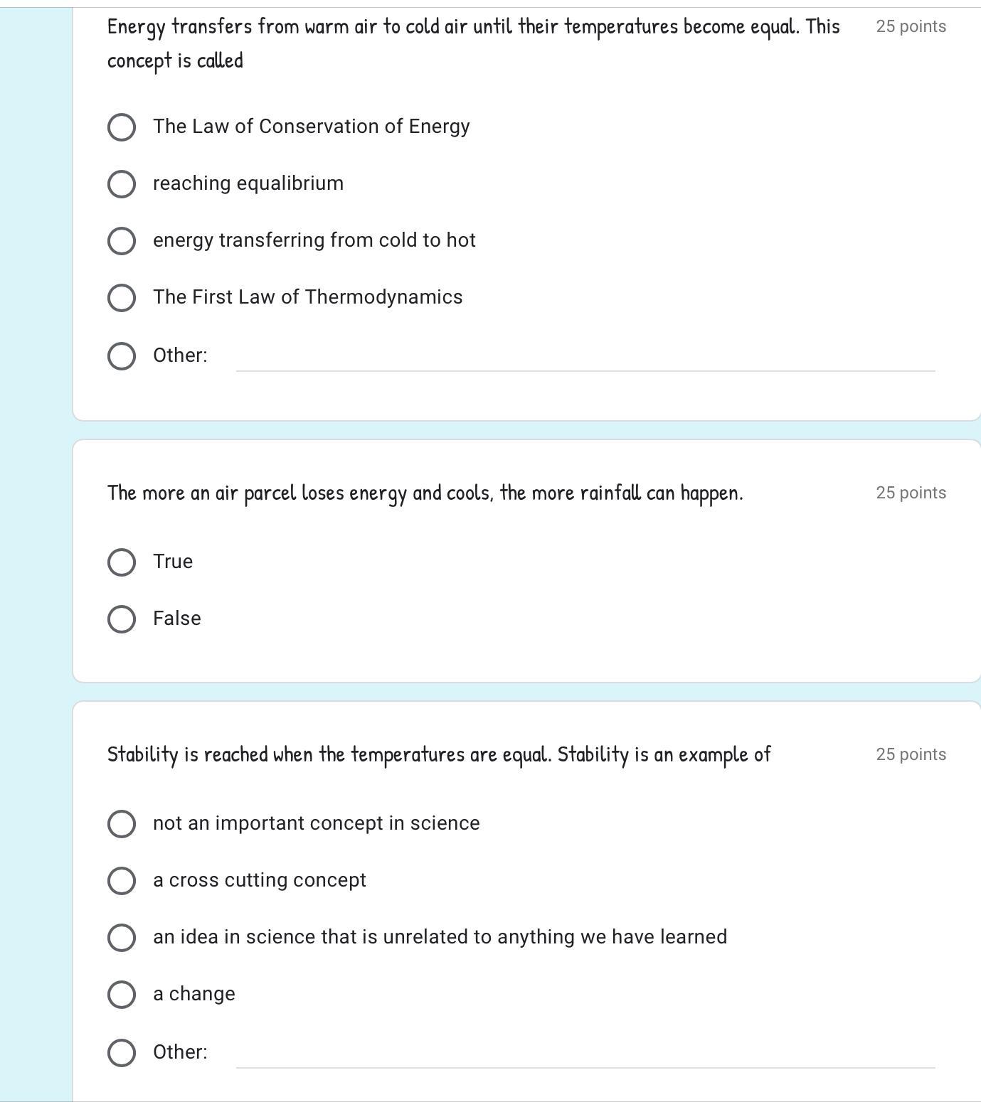Click '25 points' label of stability question
The image size is (981, 1102).
click(x=911, y=755)
